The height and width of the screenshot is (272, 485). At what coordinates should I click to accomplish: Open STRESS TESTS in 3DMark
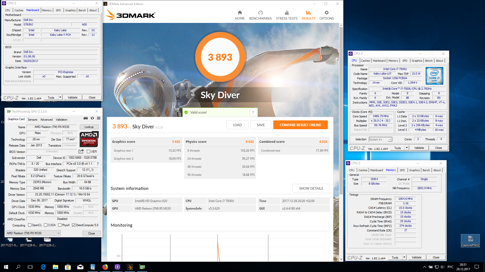click(x=287, y=15)
